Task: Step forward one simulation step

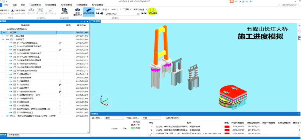Action: pyautogui.click(x=142, y=13)
